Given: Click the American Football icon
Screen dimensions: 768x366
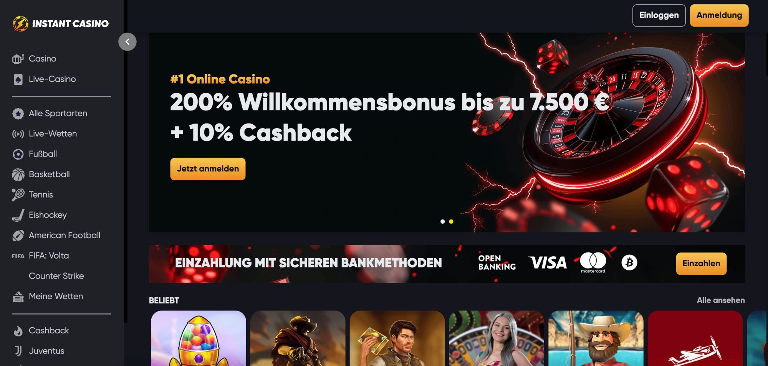Looking at the screenshot, I should pos(18,236).
